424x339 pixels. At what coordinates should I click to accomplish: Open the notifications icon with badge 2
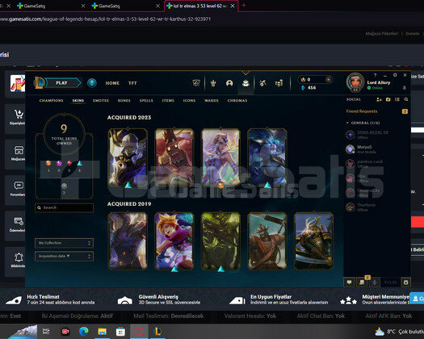pos(362,282)
